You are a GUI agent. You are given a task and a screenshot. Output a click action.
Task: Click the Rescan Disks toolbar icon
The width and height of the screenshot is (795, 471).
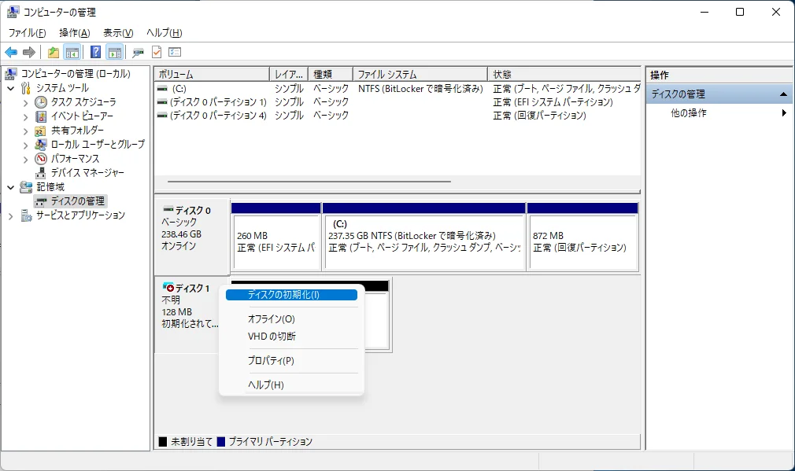(138, 53)
